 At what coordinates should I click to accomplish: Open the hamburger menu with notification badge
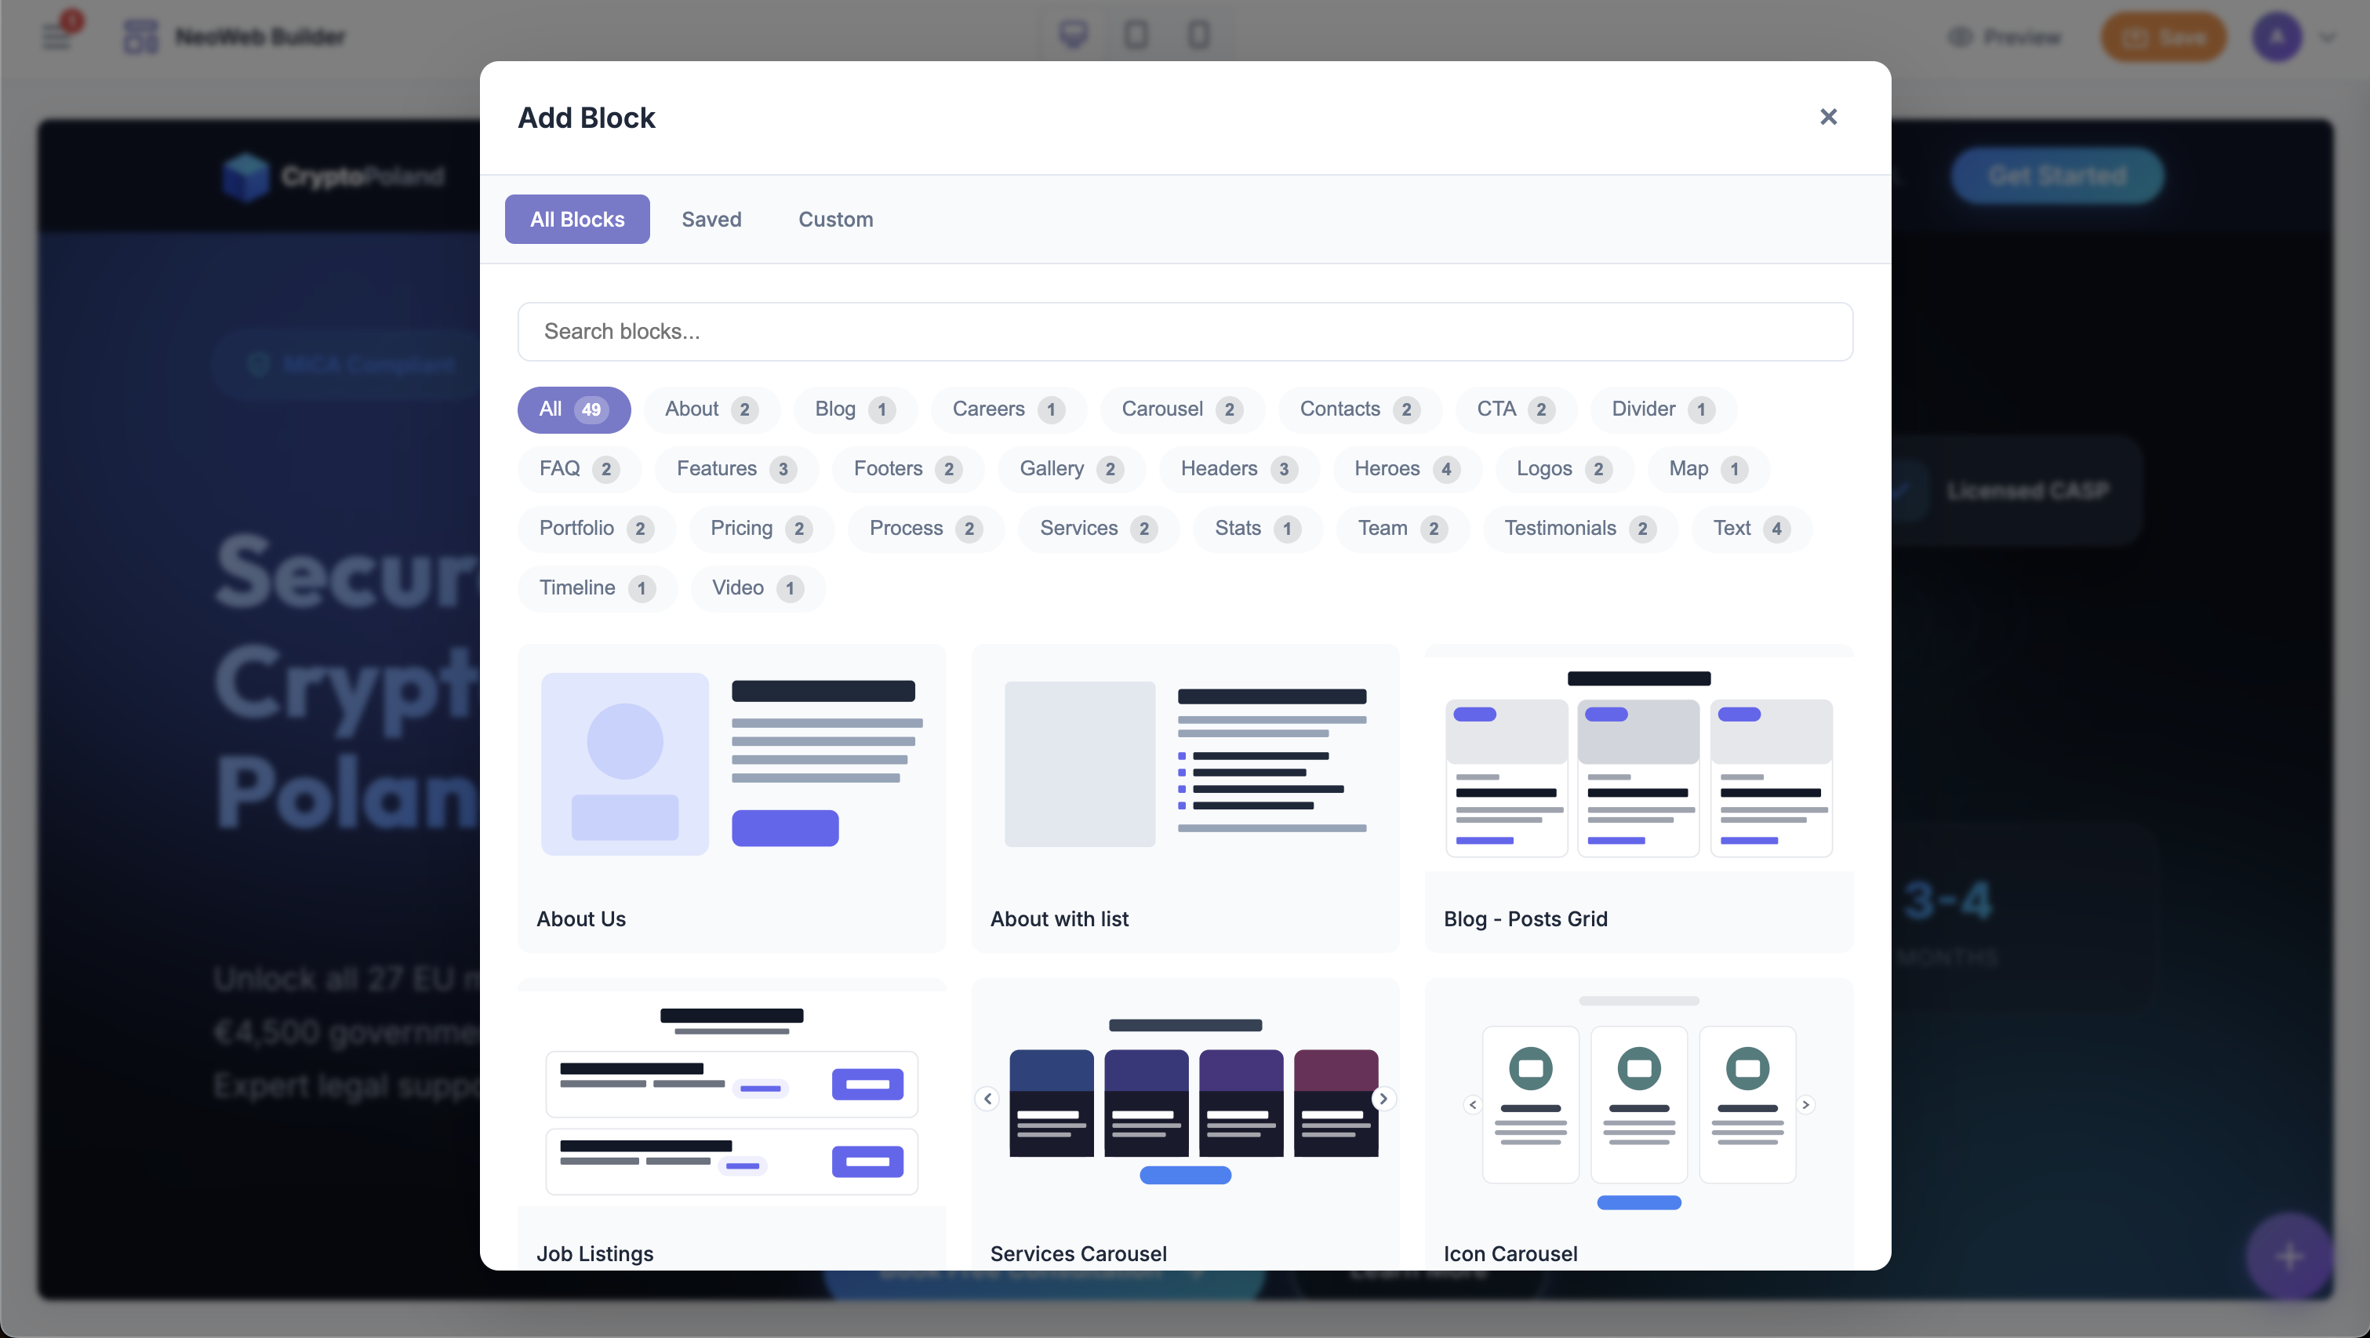(x=58, y=35)
